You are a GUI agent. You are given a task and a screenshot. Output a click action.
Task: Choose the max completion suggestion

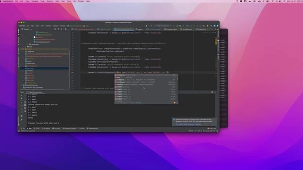146,77
